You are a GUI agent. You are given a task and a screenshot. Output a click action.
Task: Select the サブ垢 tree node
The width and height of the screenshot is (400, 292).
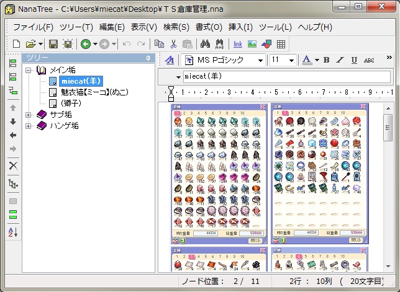(x=61, y=115)
